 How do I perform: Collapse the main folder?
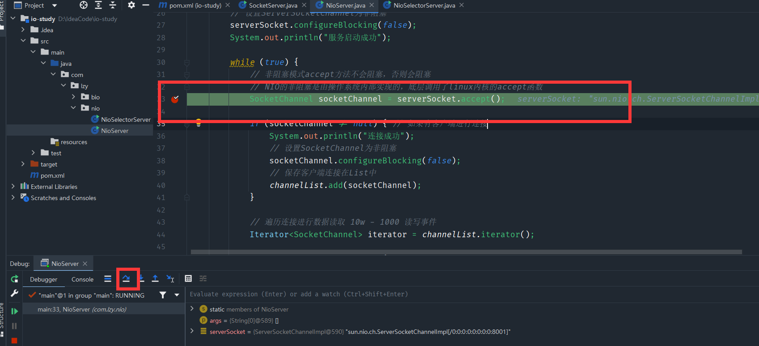[33, 52]
